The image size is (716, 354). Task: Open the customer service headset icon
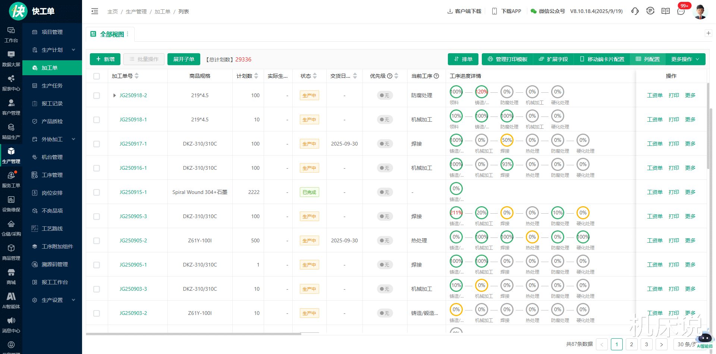(635, 11)
